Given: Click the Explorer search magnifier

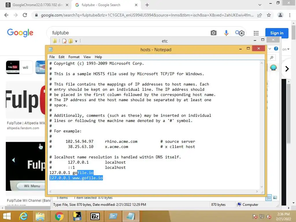Looking at the screenshot, I should (271, 58).
